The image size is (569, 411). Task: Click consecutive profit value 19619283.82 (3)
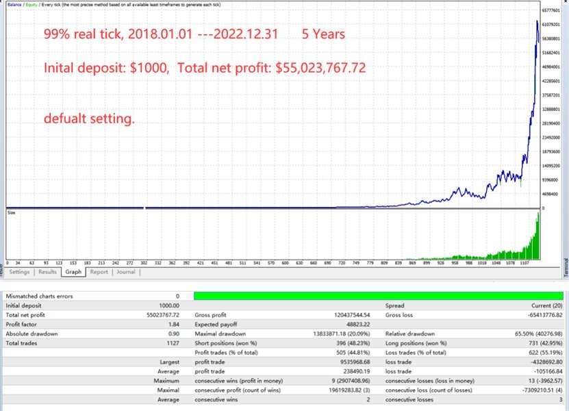[x=349, y=390]
